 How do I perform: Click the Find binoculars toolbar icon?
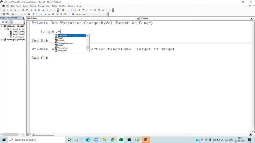29,14
